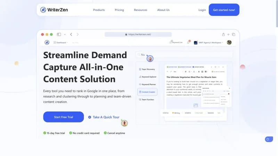Click the Login link

(202, 10)
